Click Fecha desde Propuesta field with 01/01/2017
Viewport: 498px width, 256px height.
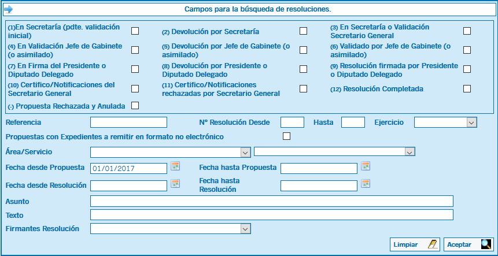(128, 168)
